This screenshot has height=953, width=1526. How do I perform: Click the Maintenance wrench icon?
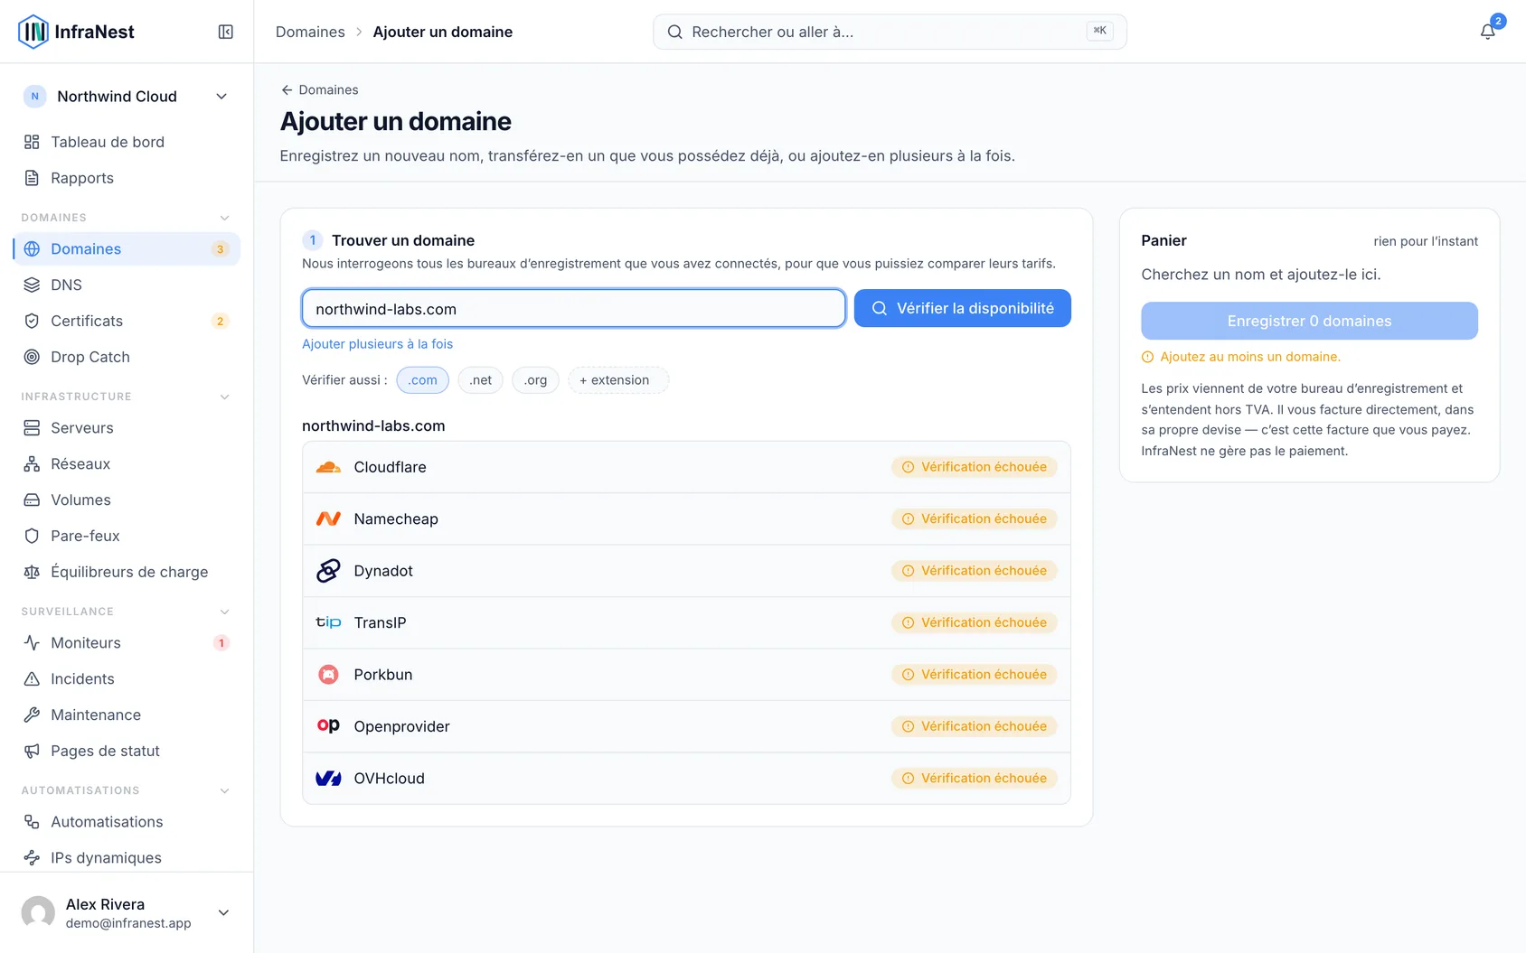32,715
